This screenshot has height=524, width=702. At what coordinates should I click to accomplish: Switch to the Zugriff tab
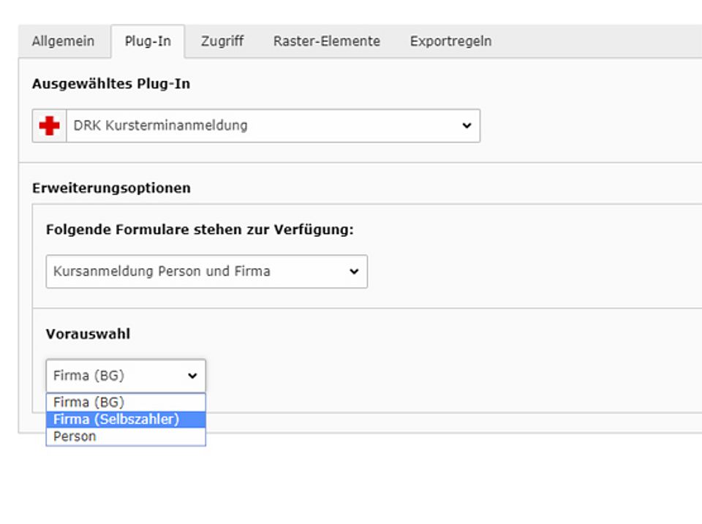click(222, 42)
